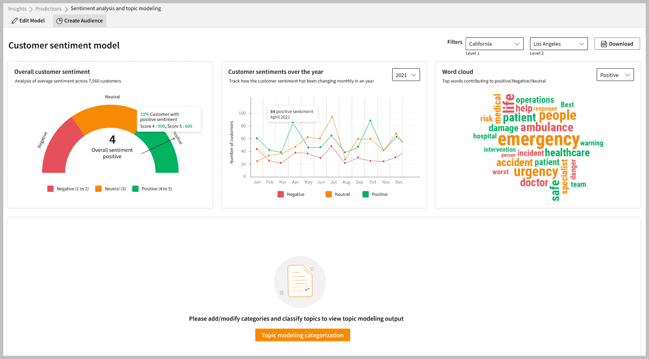Click the word 'ambulance' in word cloud
This screenshot has width=649, height=359.
tap(547, 127)
